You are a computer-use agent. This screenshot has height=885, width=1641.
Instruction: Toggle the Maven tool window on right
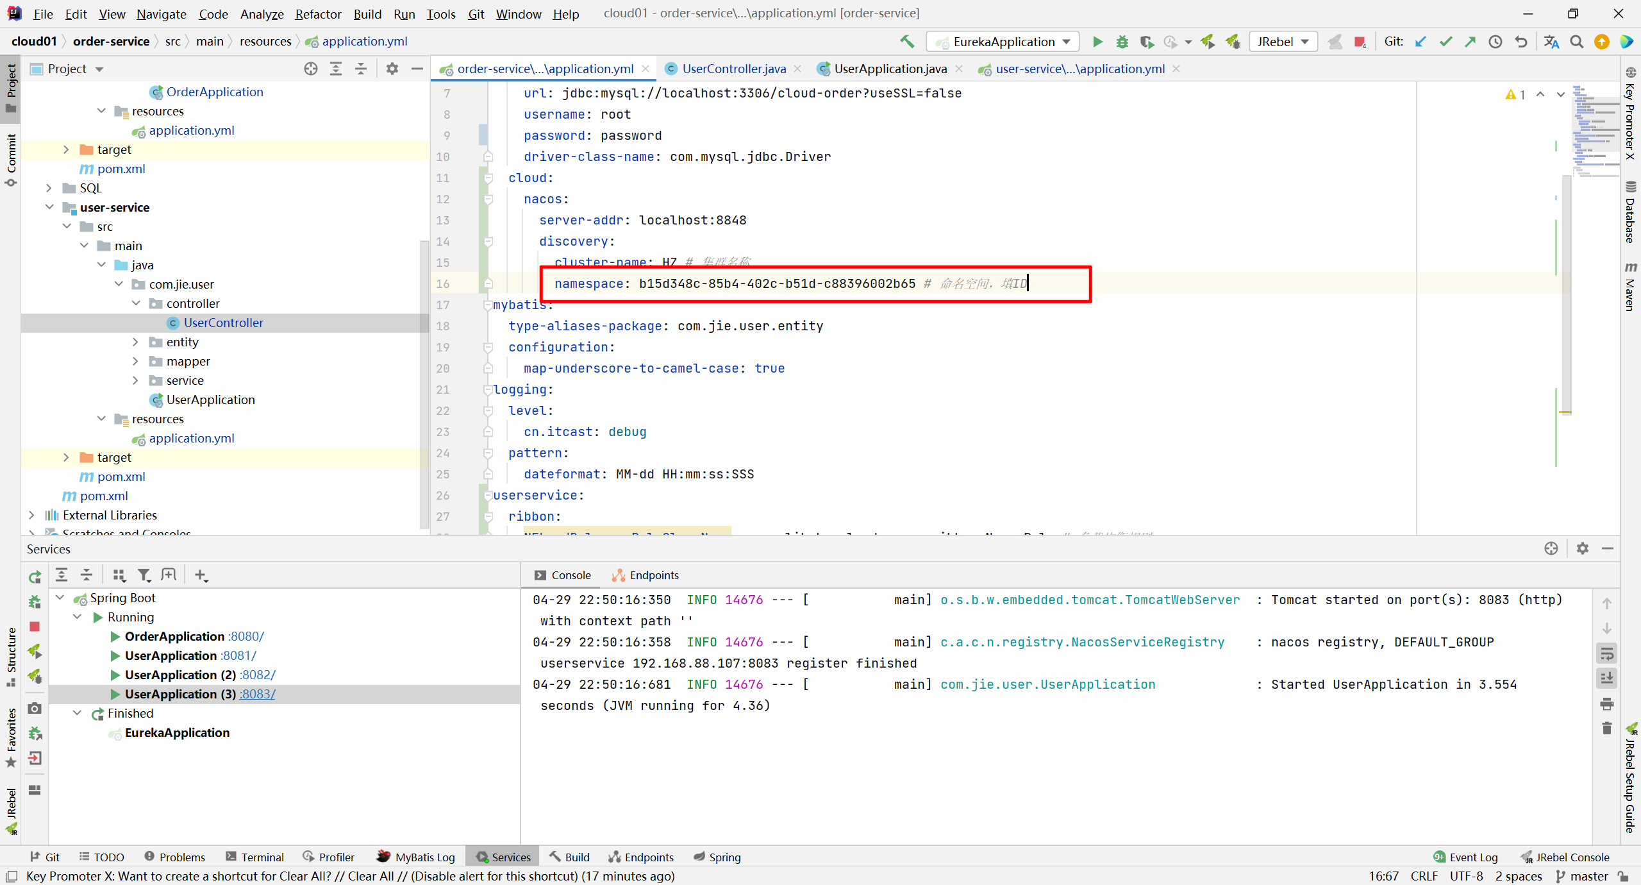click(x=1630, y=286)
